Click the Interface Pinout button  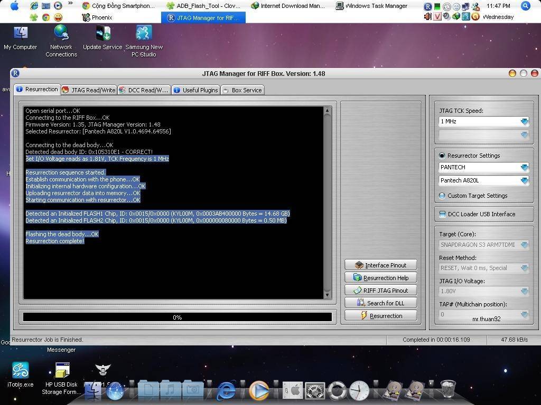coord(380,265)
